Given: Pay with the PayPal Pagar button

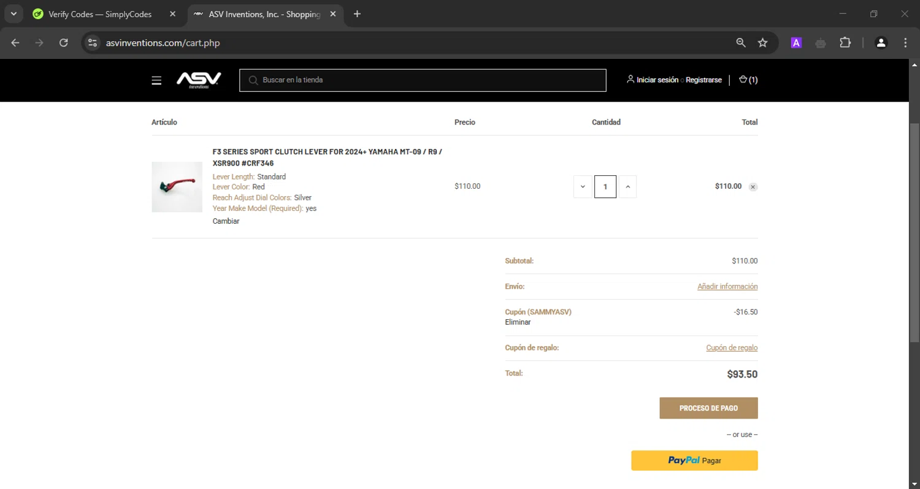Looking at the screenshot, I should click(x=694, y=461).
